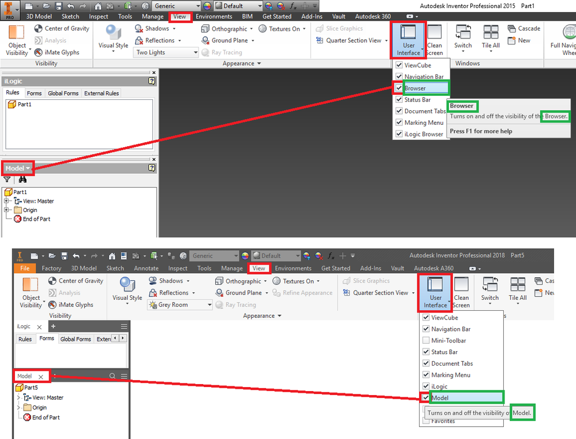Screen dimensions: 576x439
Task: Expand View: Master node under Part1
Action: [x=6, y=201]
